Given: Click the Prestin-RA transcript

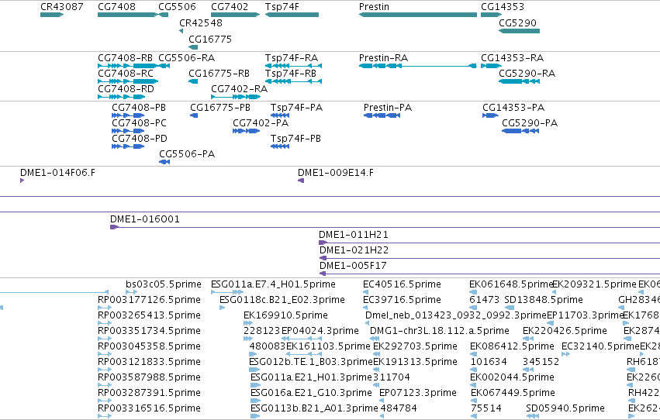Looking at the screenshot, I should (418, 66).
